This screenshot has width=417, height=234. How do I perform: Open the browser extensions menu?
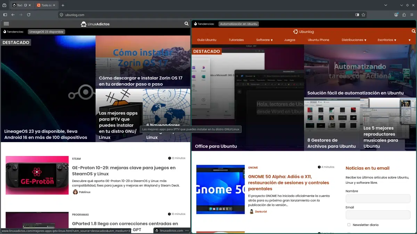[x=404, y=15]
